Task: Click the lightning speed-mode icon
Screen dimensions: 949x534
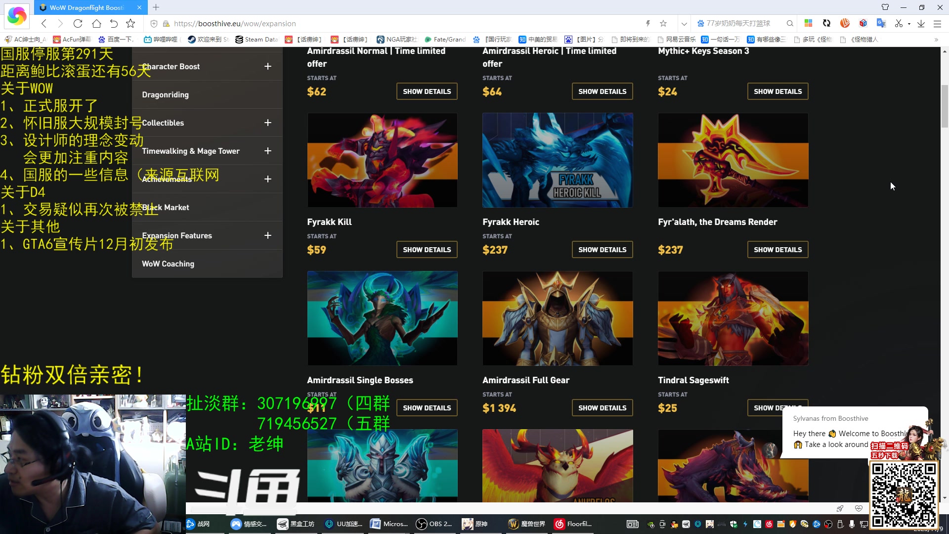Action: pyautogui.click(x=647, y=23)
